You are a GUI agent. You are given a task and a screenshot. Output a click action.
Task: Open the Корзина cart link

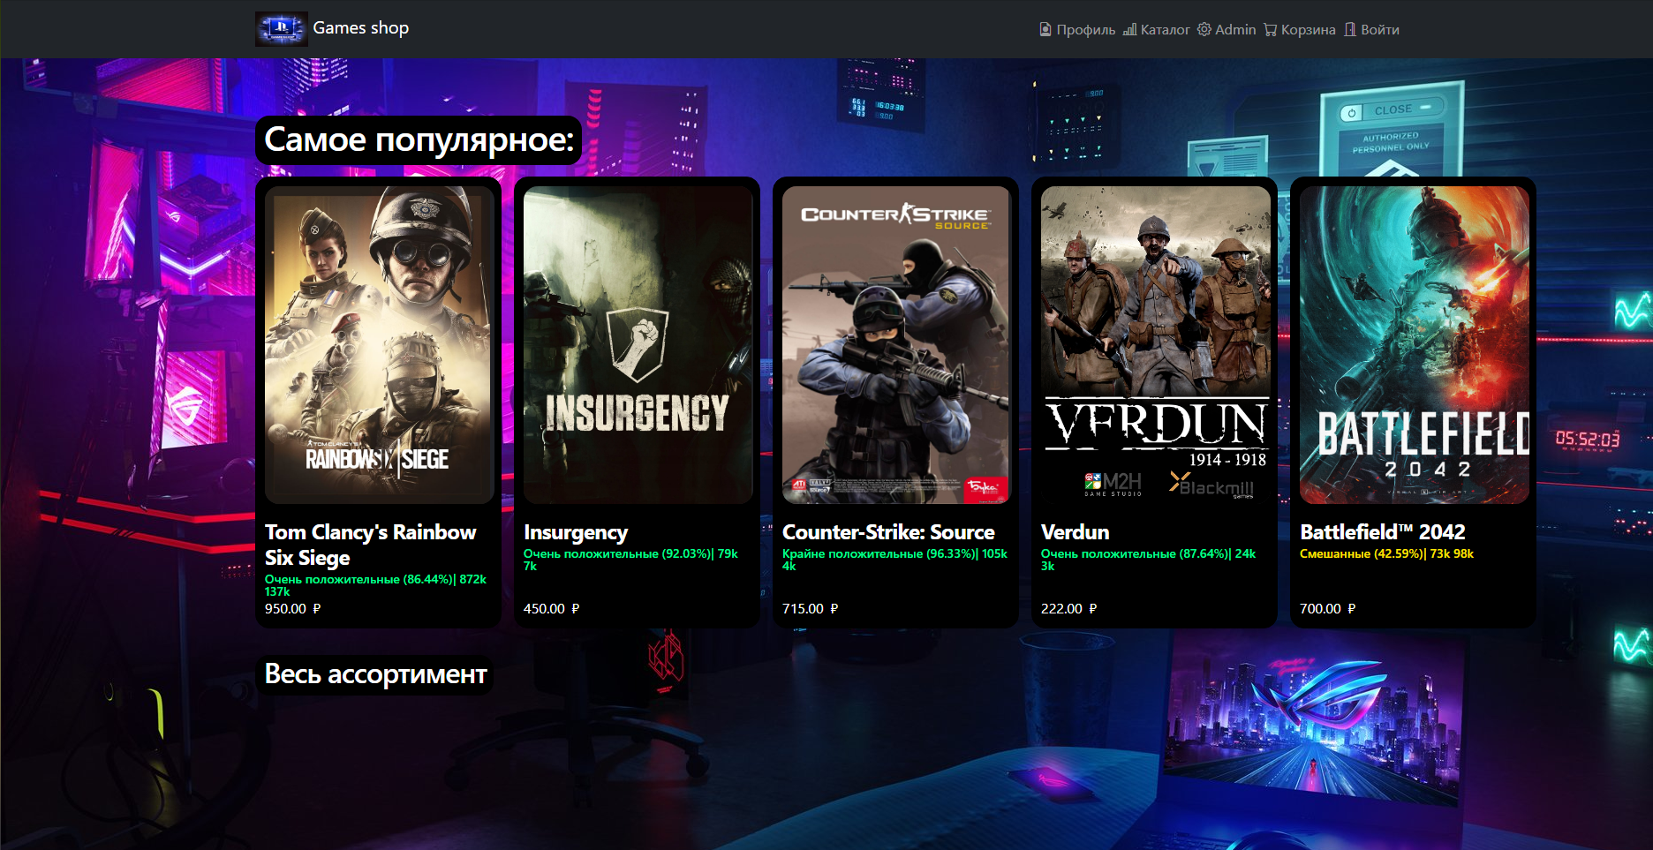[1308, 30]
